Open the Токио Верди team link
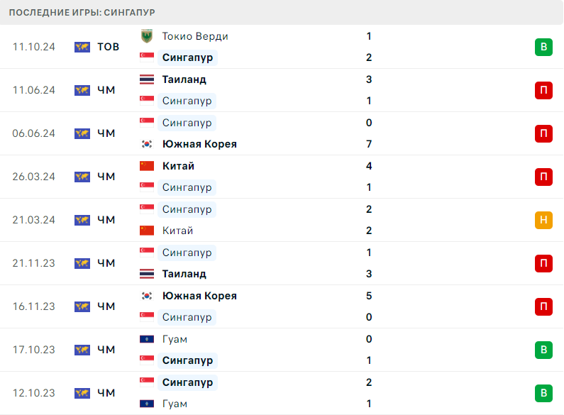564x415 pixels. 195,36
